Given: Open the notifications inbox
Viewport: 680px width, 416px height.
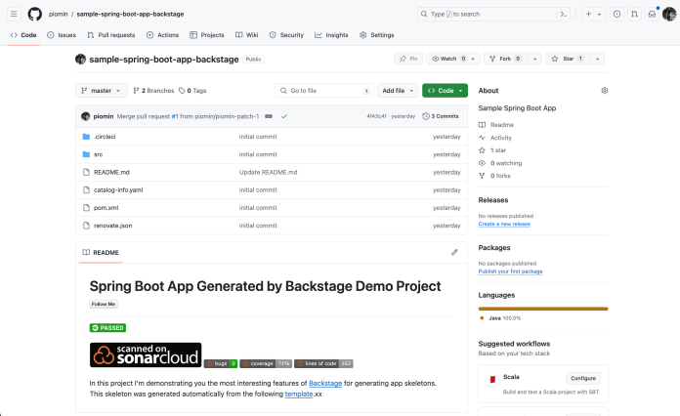Looking at the screenshot, I should click(652, 14).
